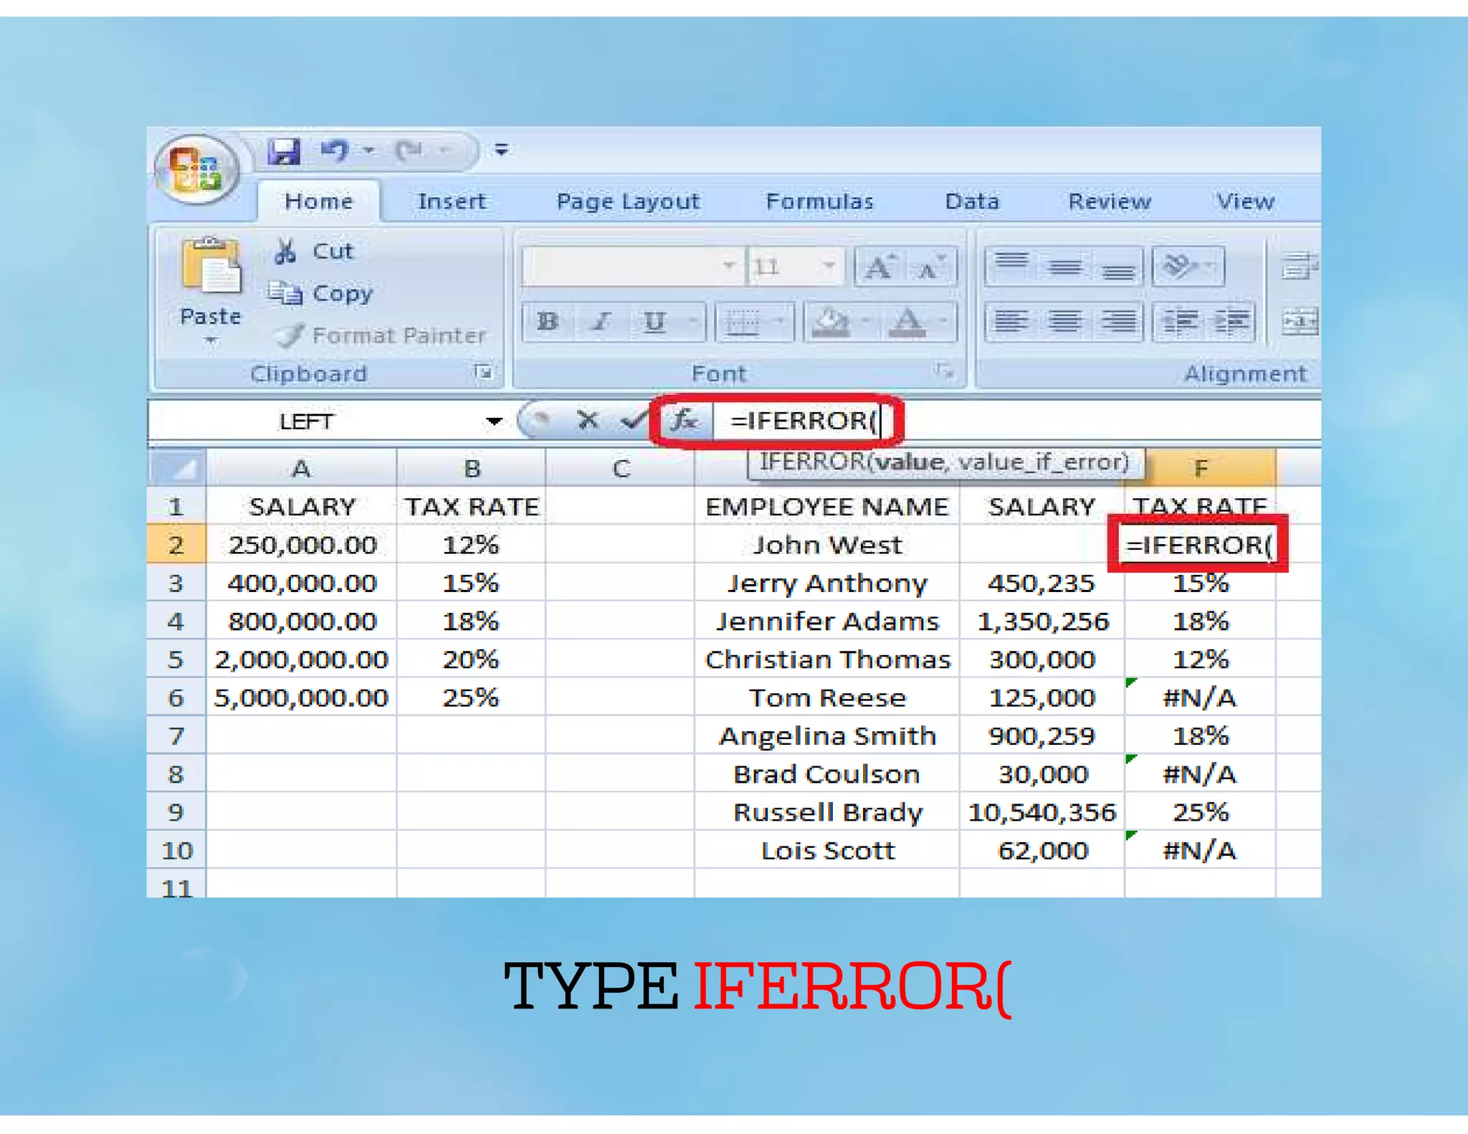Click the Undo arrow icon
Image resolution: width=1468 pixels, height=1134 pixels.
[x=335, y=151]
